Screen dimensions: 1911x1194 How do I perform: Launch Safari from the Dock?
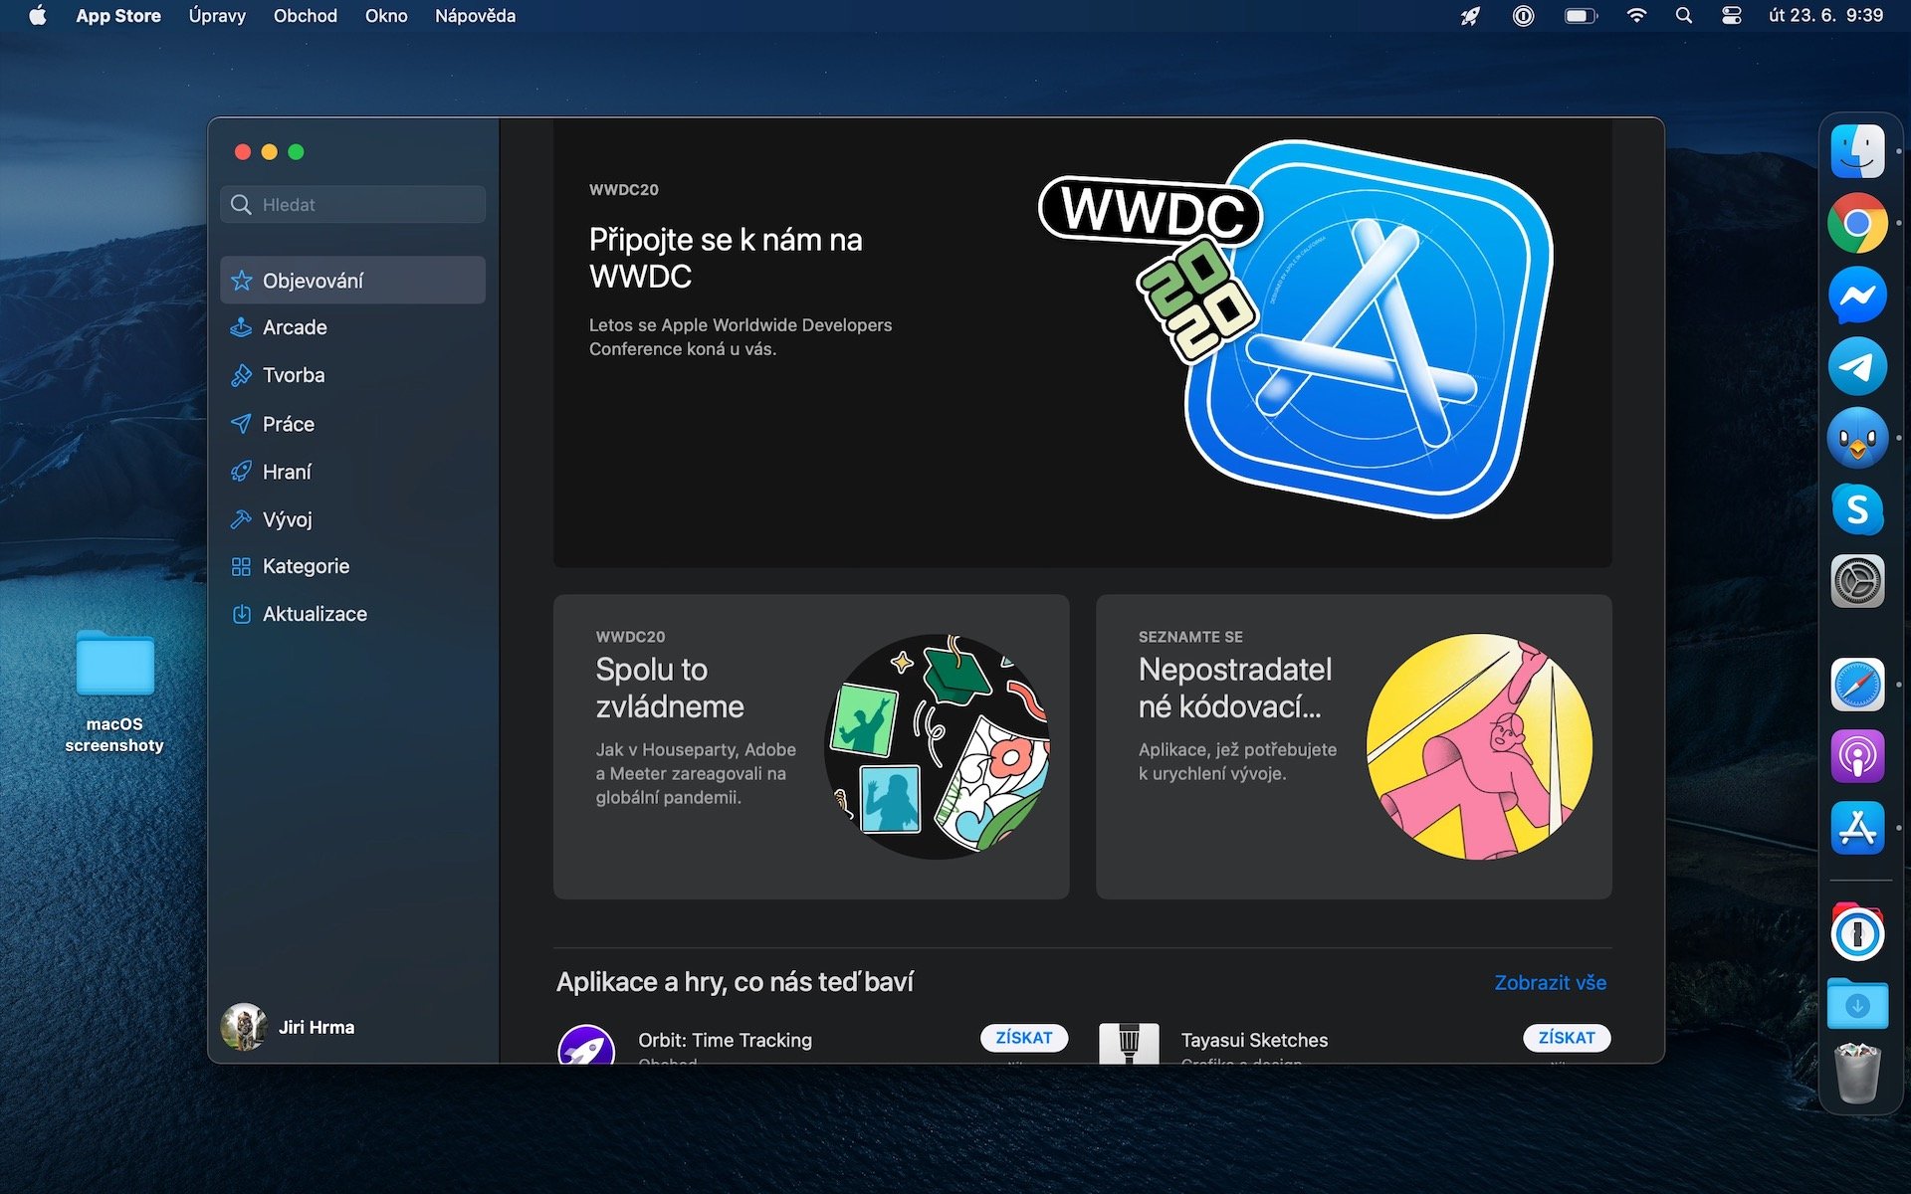[1857, 685]
